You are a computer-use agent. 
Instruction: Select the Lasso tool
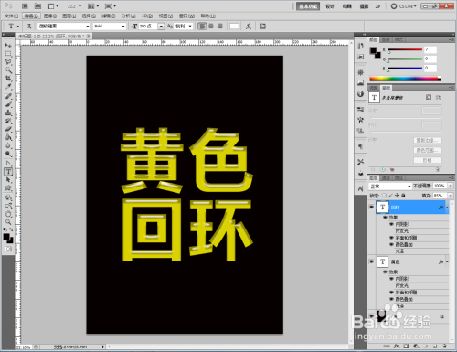[x=8, y=62]
